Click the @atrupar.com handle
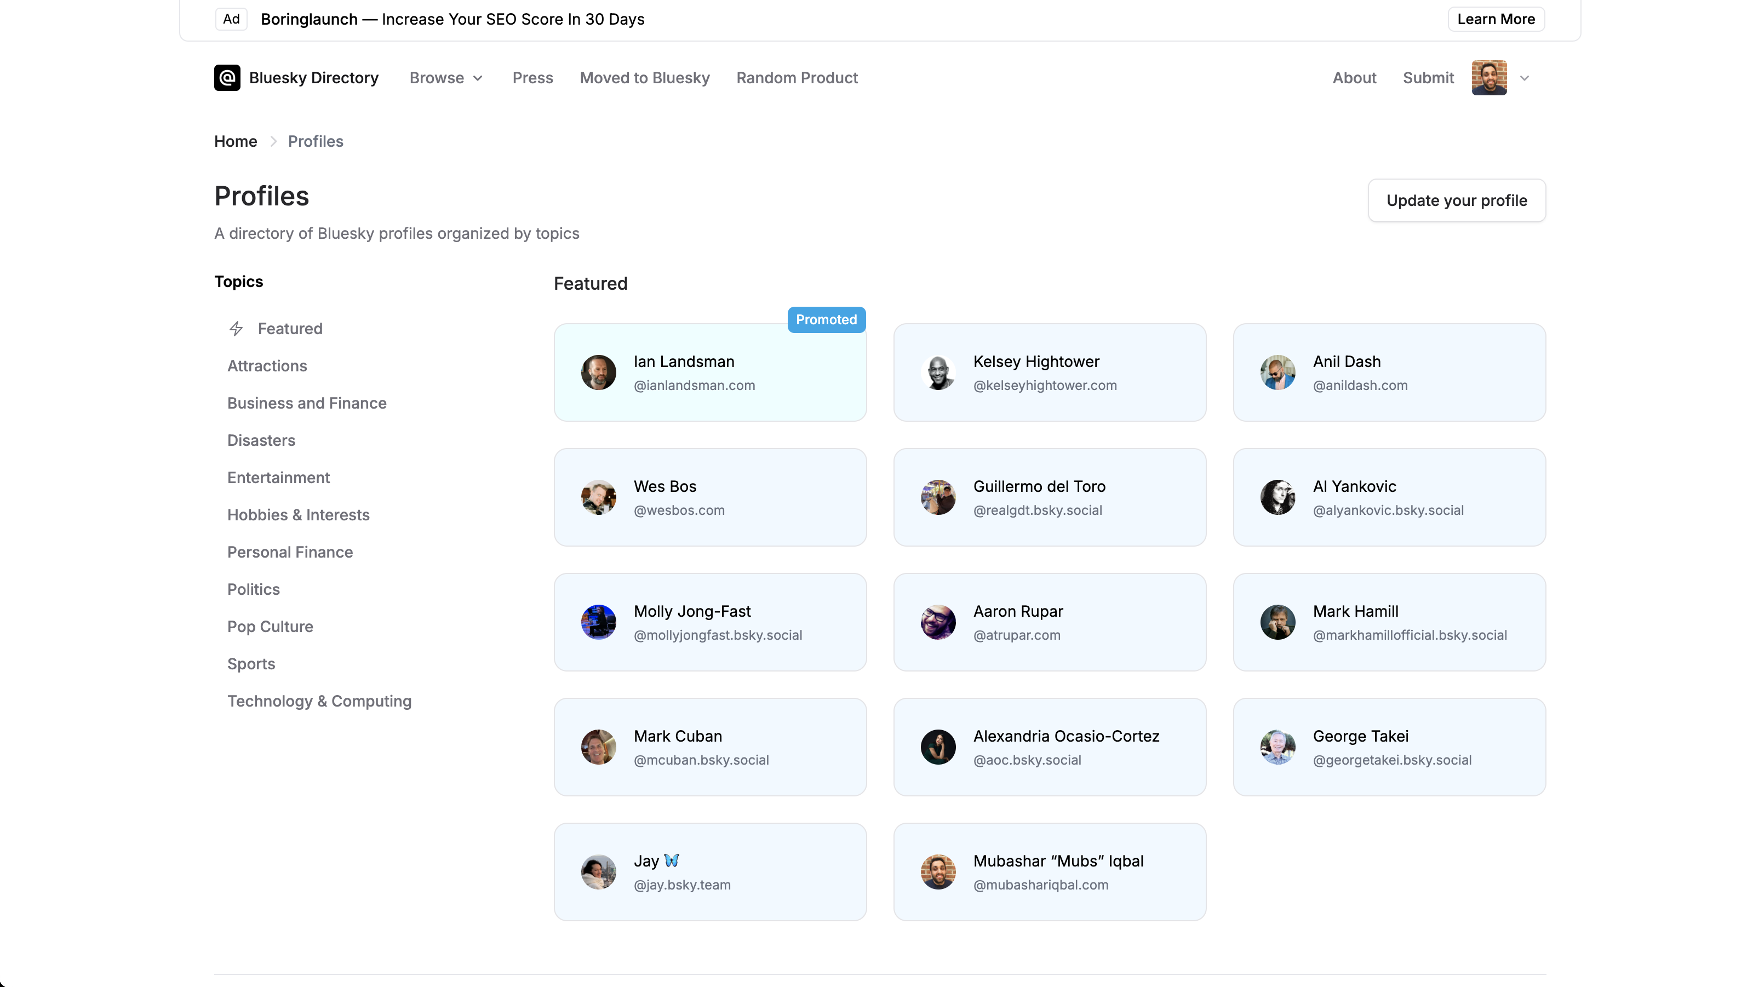 pyautogui.click(x=1017, y=635)
